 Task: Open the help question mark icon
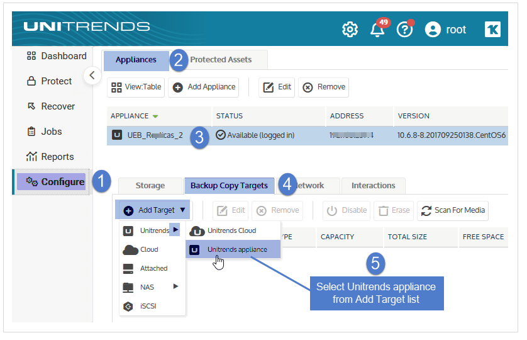[405, 29]
